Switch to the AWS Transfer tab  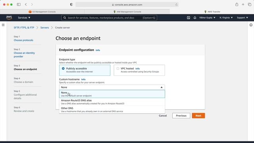point(212,12)
